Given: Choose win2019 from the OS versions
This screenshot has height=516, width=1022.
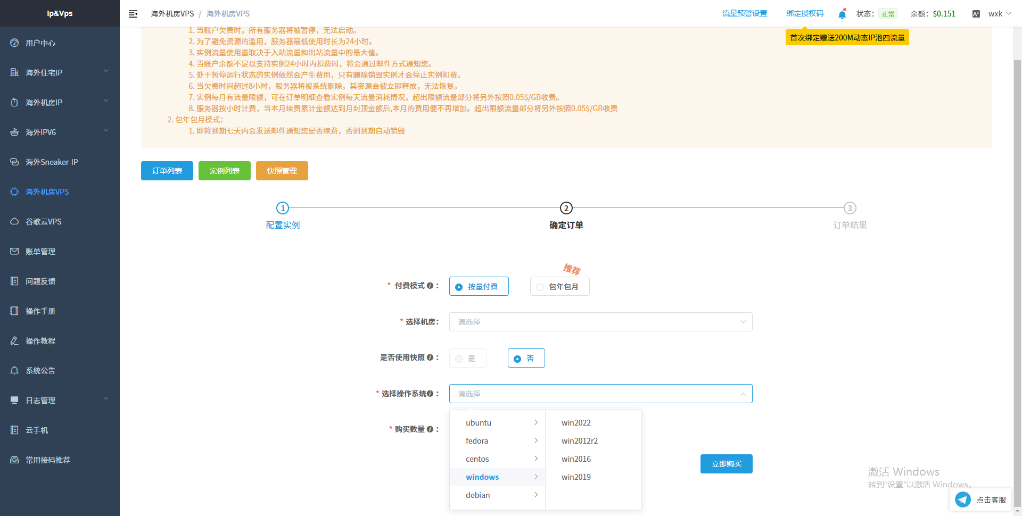Looking at the screenshot, I should pos(594,477).
